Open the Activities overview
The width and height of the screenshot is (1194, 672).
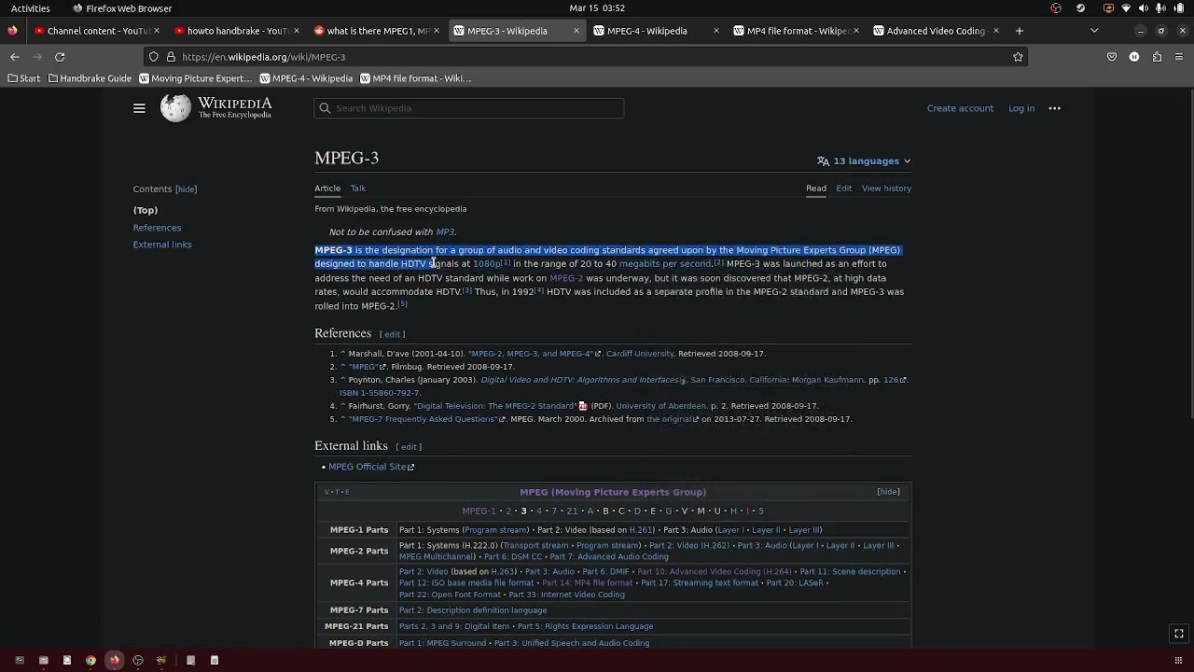31,8
